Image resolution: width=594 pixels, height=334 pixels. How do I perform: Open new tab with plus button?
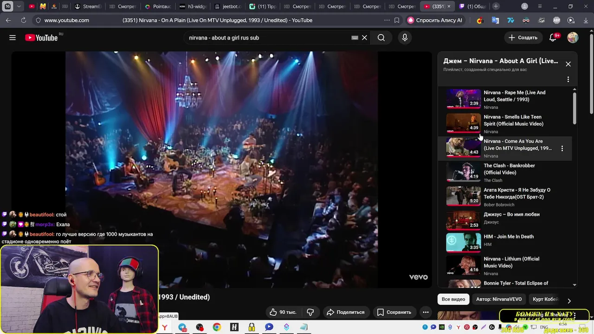click(x=496, y=6)
